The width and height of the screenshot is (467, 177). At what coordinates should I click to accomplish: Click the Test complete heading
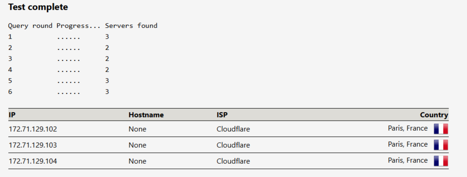pos(38,7)
